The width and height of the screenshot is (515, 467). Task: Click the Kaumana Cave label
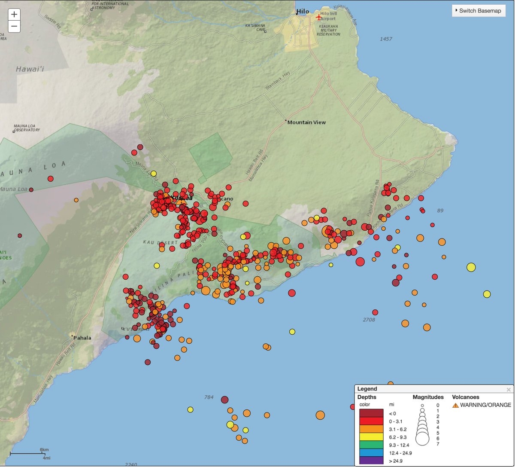[x=255, y=28]
